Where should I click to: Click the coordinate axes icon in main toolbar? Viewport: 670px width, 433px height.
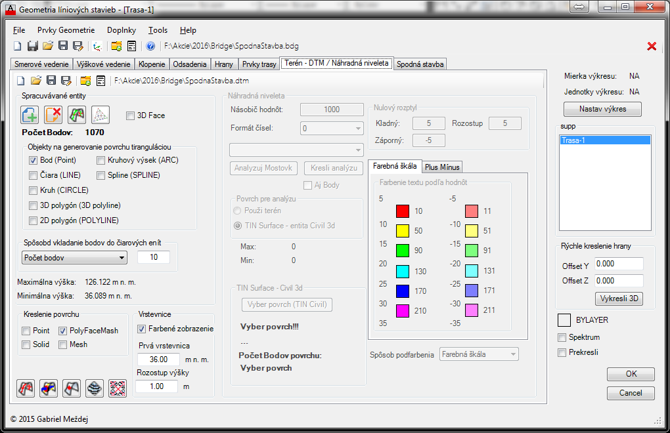tap(97, 46)
